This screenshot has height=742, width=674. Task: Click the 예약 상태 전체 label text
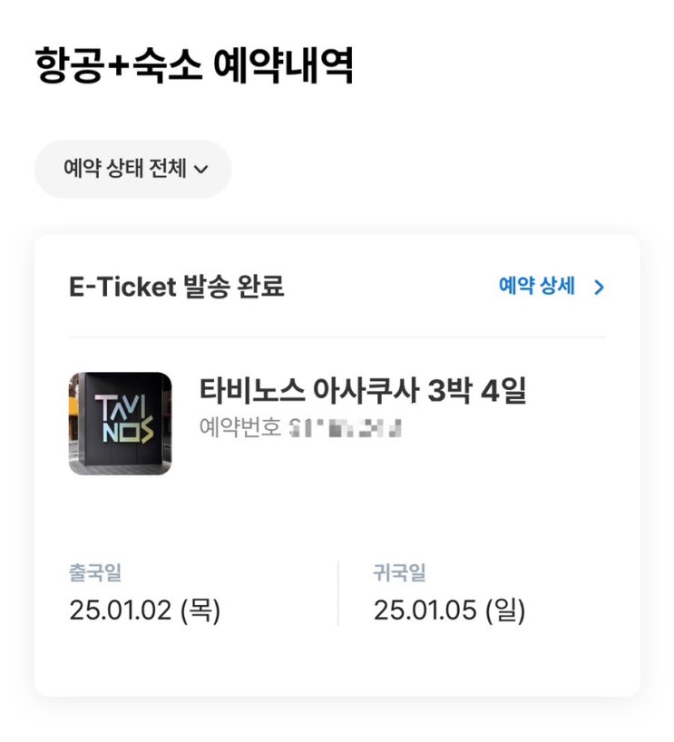[x=124, y=169]
